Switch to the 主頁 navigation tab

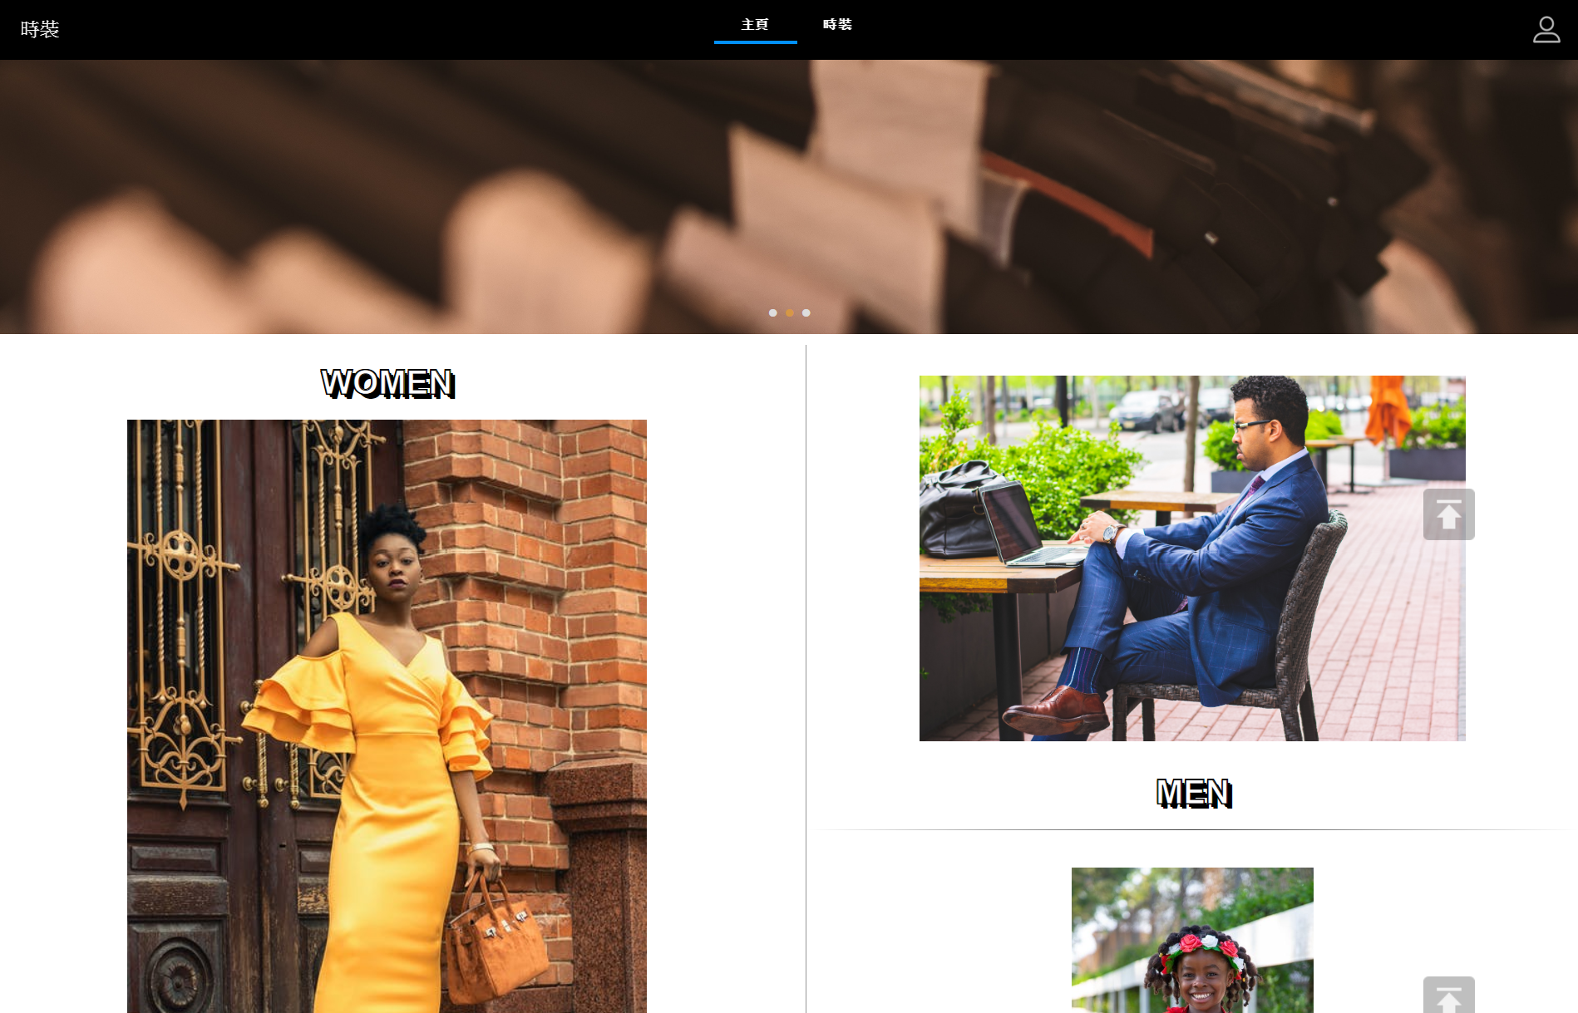click(755, 25)
